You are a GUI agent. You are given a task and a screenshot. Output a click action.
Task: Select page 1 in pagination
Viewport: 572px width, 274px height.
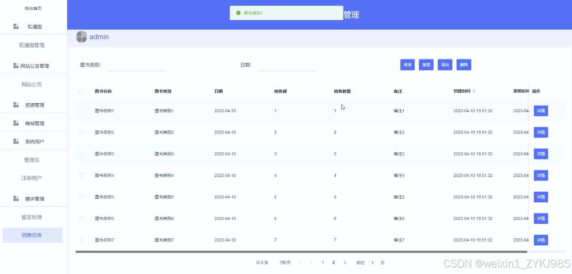tap(323, 263)
